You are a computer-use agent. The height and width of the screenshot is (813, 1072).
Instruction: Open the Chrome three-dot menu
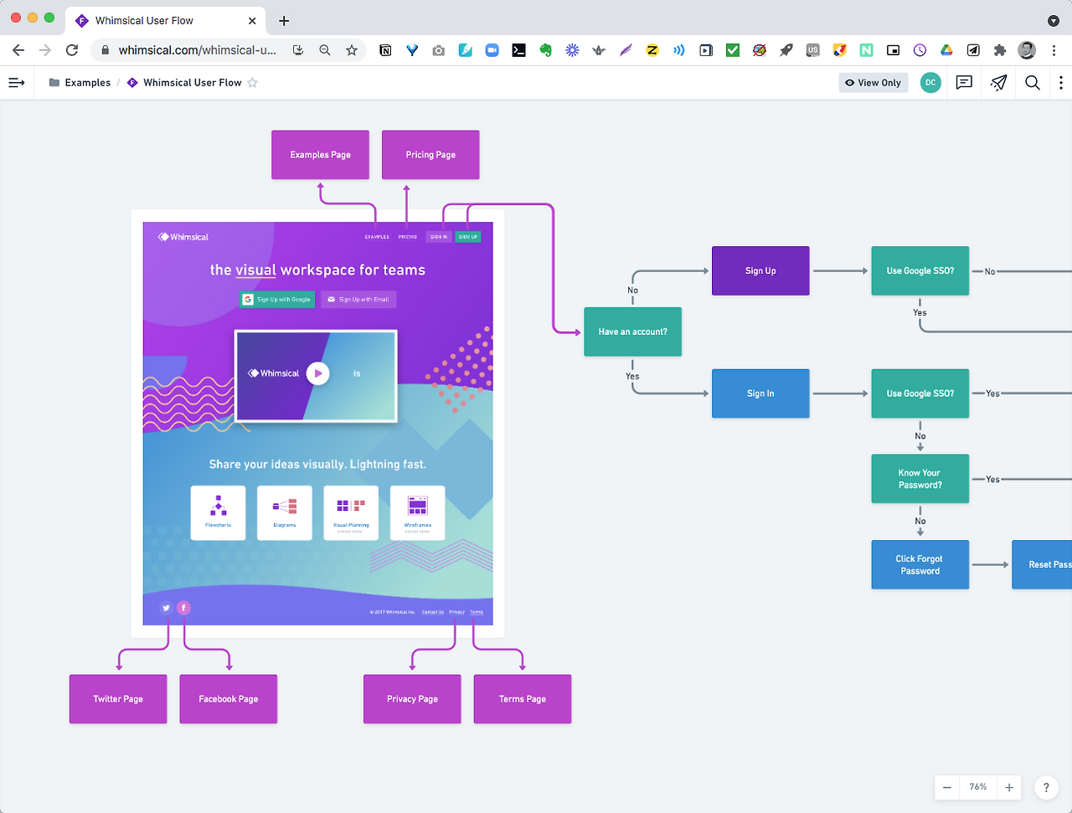coord(1054,50)
